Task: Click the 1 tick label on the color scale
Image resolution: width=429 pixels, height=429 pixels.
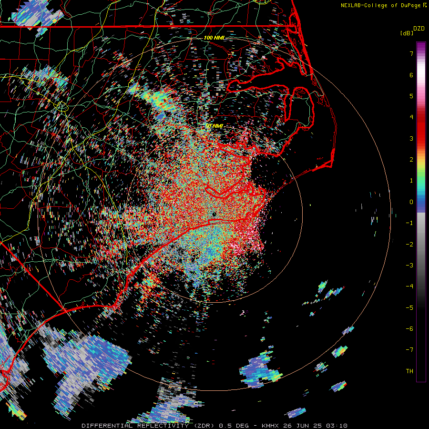Action: click(411, 181)
